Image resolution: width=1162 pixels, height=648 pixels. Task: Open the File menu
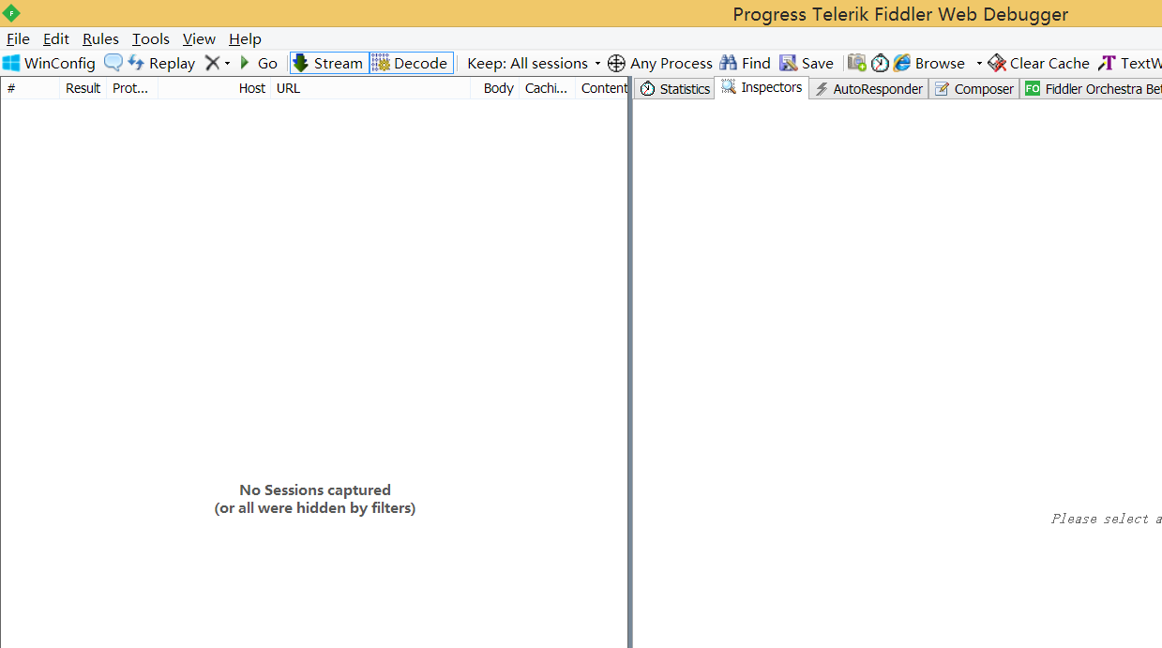click(18, 38)
